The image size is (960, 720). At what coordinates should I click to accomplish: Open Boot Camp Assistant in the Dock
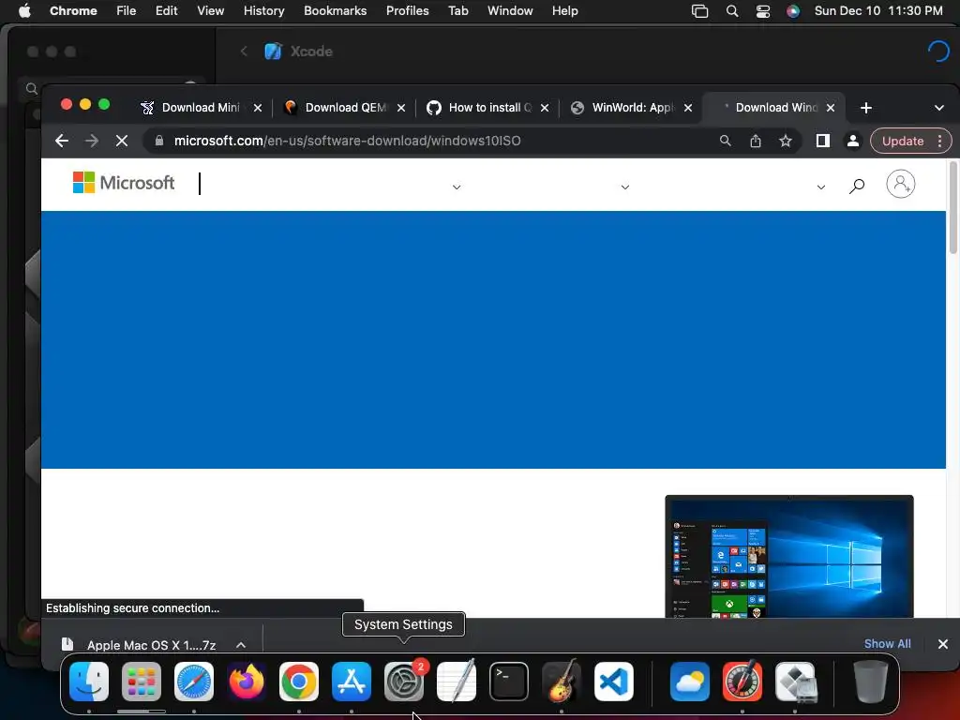tap(795, 682)
